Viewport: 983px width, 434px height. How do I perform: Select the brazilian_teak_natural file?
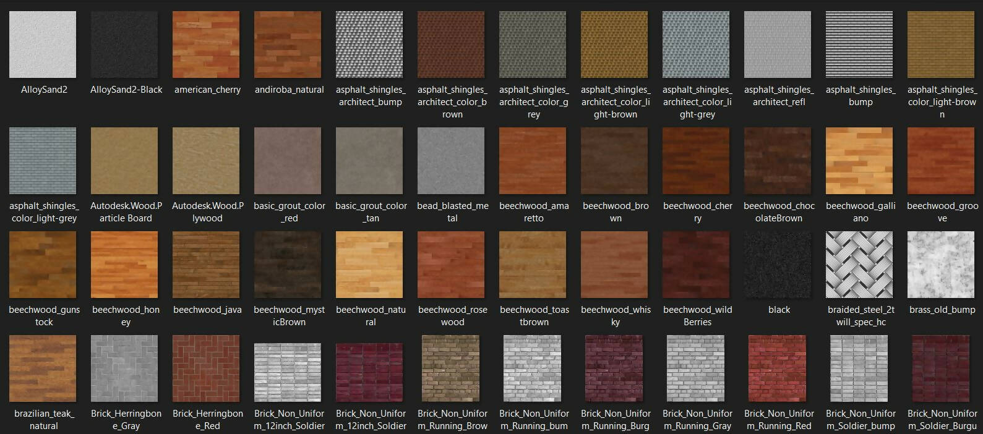pos(43,368)
